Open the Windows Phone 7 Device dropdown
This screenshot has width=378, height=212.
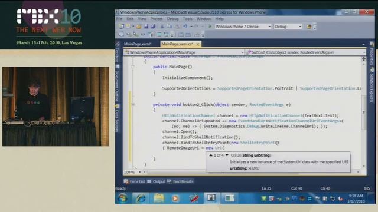click(x=269, y=26)
